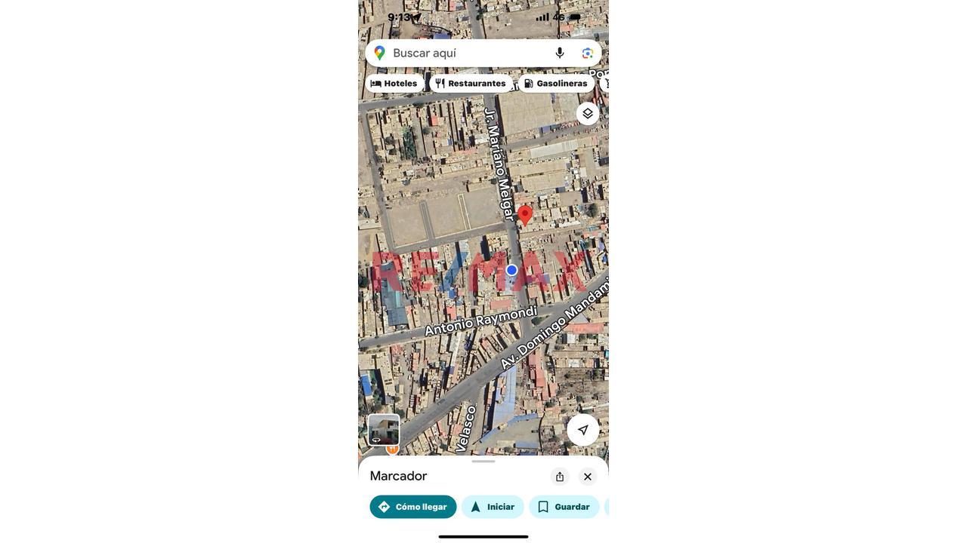
Task: Open the map layers selector
Action: point(588,113)
